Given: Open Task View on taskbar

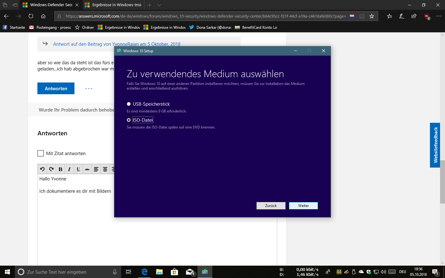Looking at the screenshot, I should pyautogui.click(x=129, y=272).
